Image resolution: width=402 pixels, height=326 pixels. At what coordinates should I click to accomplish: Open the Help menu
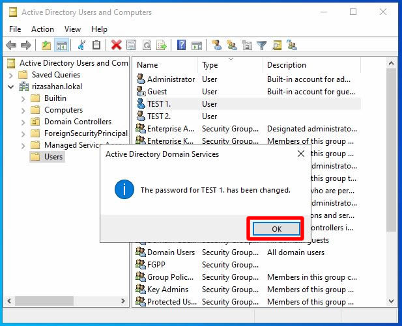point(99,29)
